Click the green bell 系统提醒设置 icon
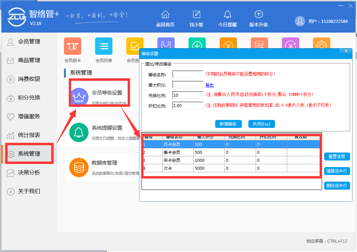The image size is (357, 252). coord(79,132)
